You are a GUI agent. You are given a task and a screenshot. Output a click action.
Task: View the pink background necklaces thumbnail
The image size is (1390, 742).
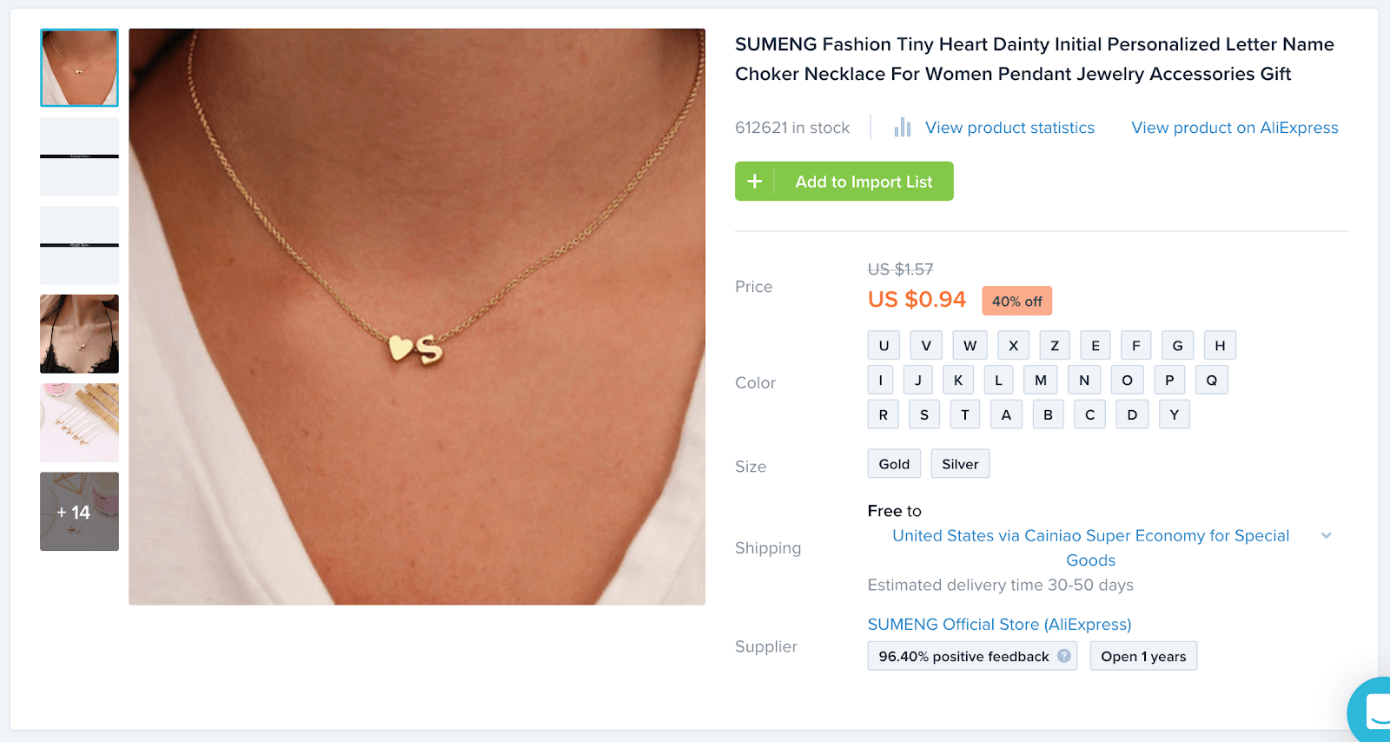pyautogui.click(x=79, y=423)
